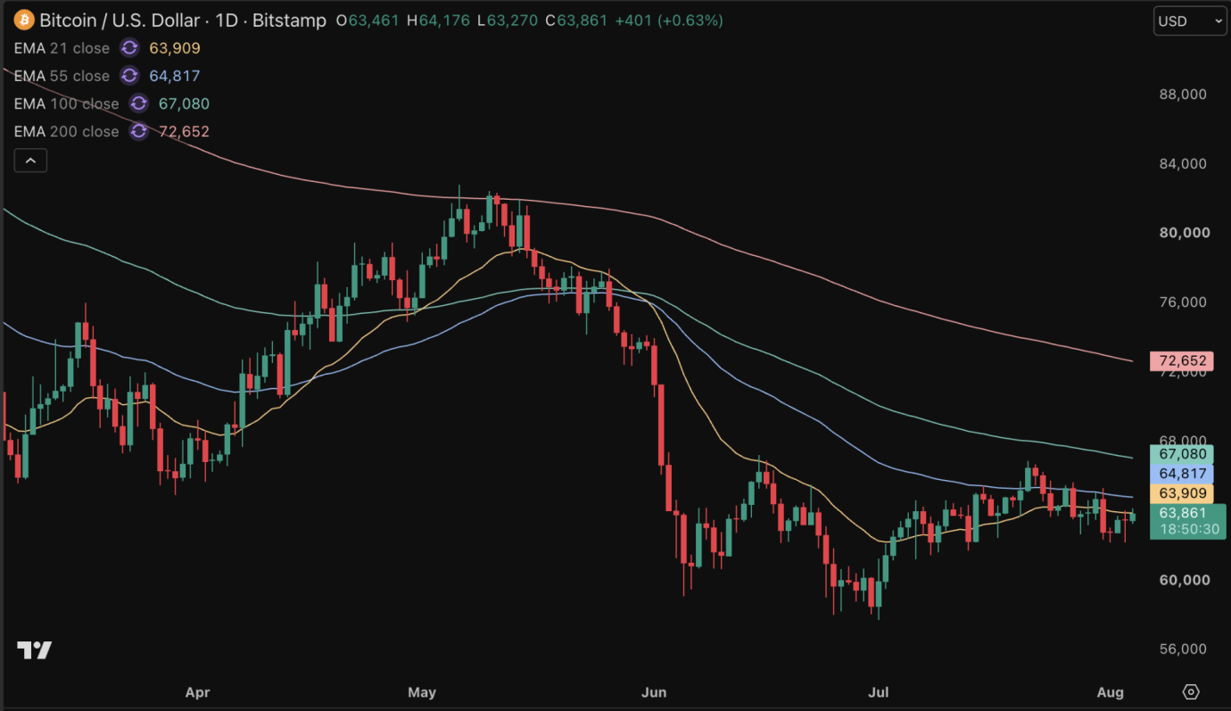The image size is (1231, 711).
Task: Click the Jun label on the time axis
Action: tap(654, 692)
